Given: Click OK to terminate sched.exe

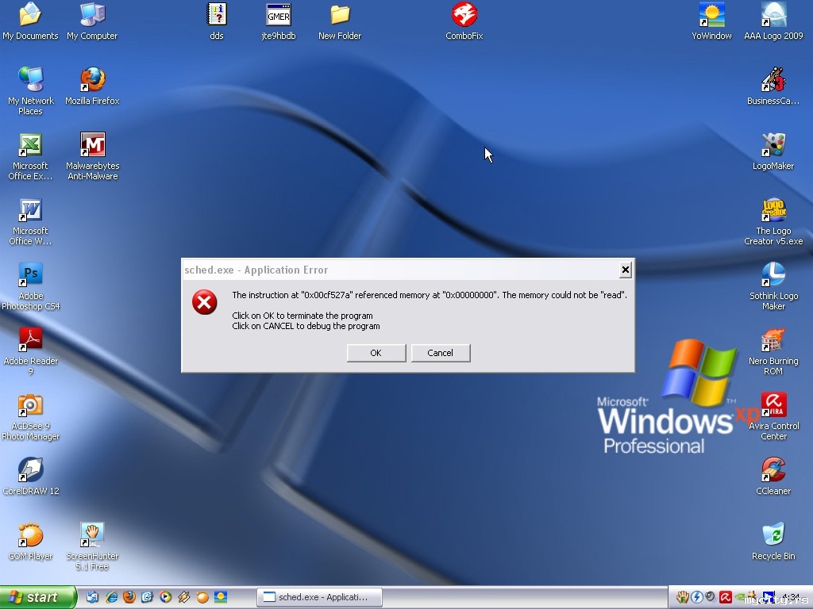Looking at the screenshot, I should tap(376, 353).
